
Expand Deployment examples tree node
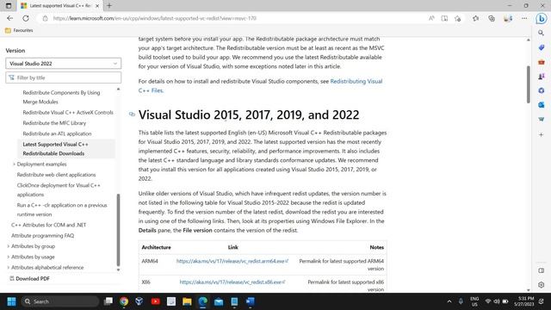pyautogui.click(x=14, y=164)
